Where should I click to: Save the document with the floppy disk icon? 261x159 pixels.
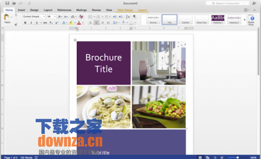click(7, 3)
